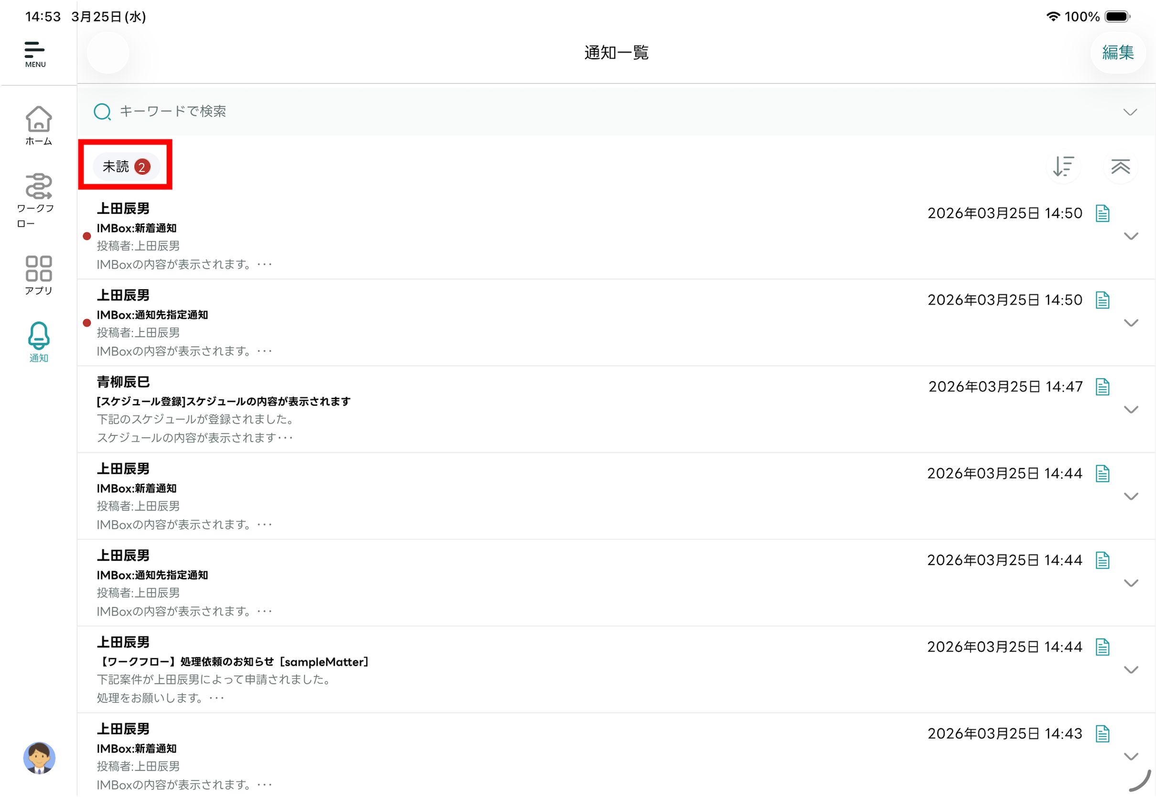The image size is (1156, 797).
Task: Open the user profile avatar
Action: pos(39,757)
